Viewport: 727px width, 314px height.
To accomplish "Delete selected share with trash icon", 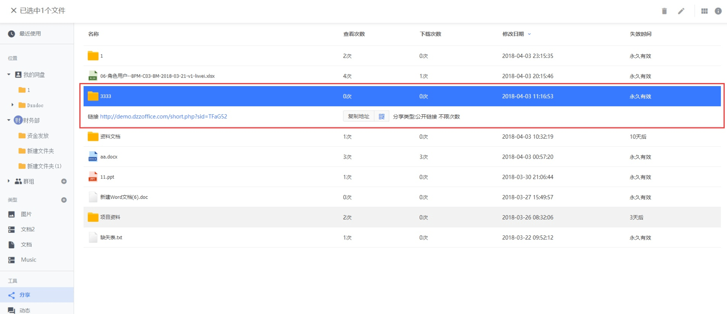I will coord(664,11).
